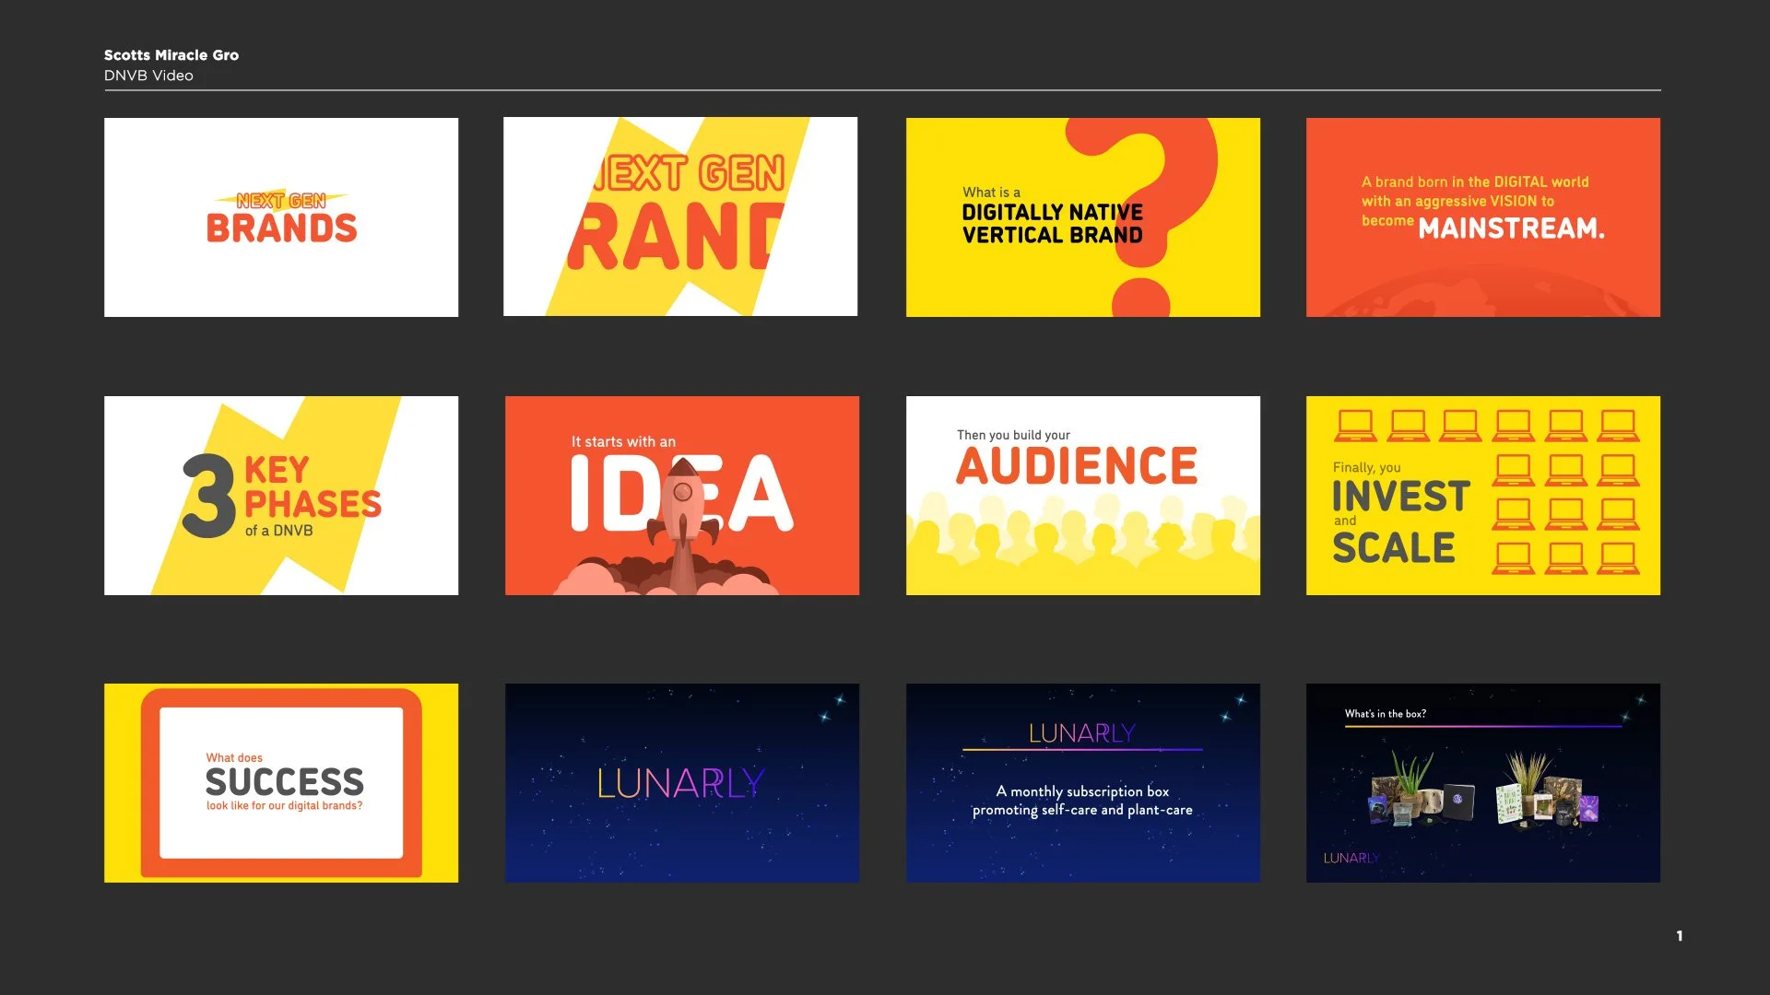Click the DNVB Video subtitle
This screenshot has width=1770, height=995.
[x=148, y=76]
